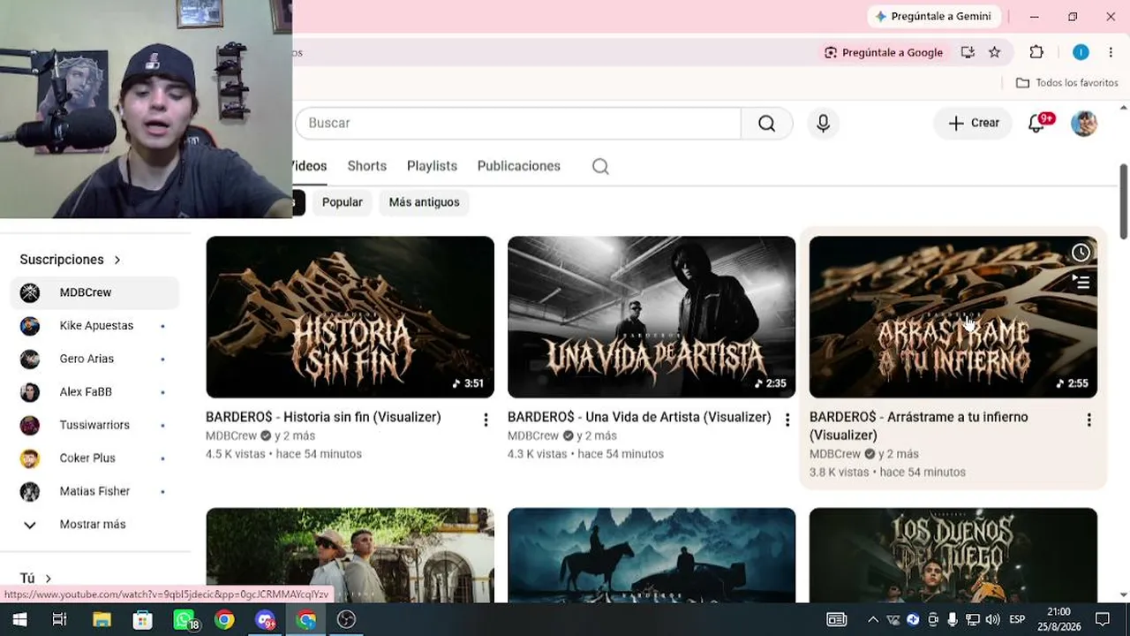Open Todos los favoritos bookmarks folder
Image resolution: width=1130 pixels, height=636 pixels.
tap(1067, 83)
